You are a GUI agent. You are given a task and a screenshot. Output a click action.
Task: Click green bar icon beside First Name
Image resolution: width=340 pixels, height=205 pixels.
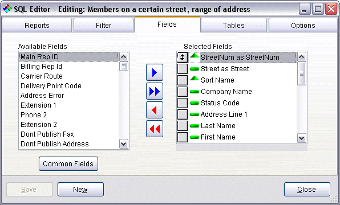point(195,137)
